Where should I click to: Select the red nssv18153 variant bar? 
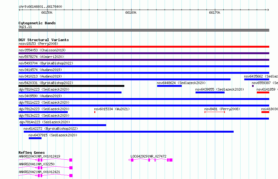[144, 47]
